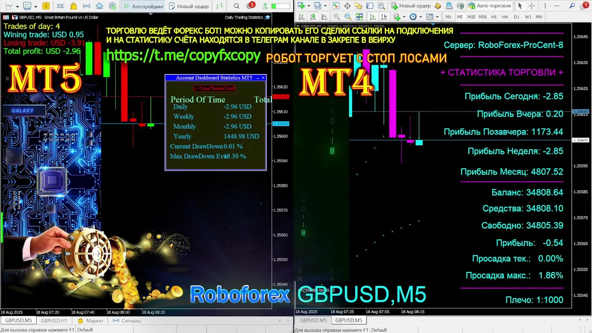Screen dimensions: 592x333
Task: Click the line chart icon in MT5
Action: click(x=9, y=6)
